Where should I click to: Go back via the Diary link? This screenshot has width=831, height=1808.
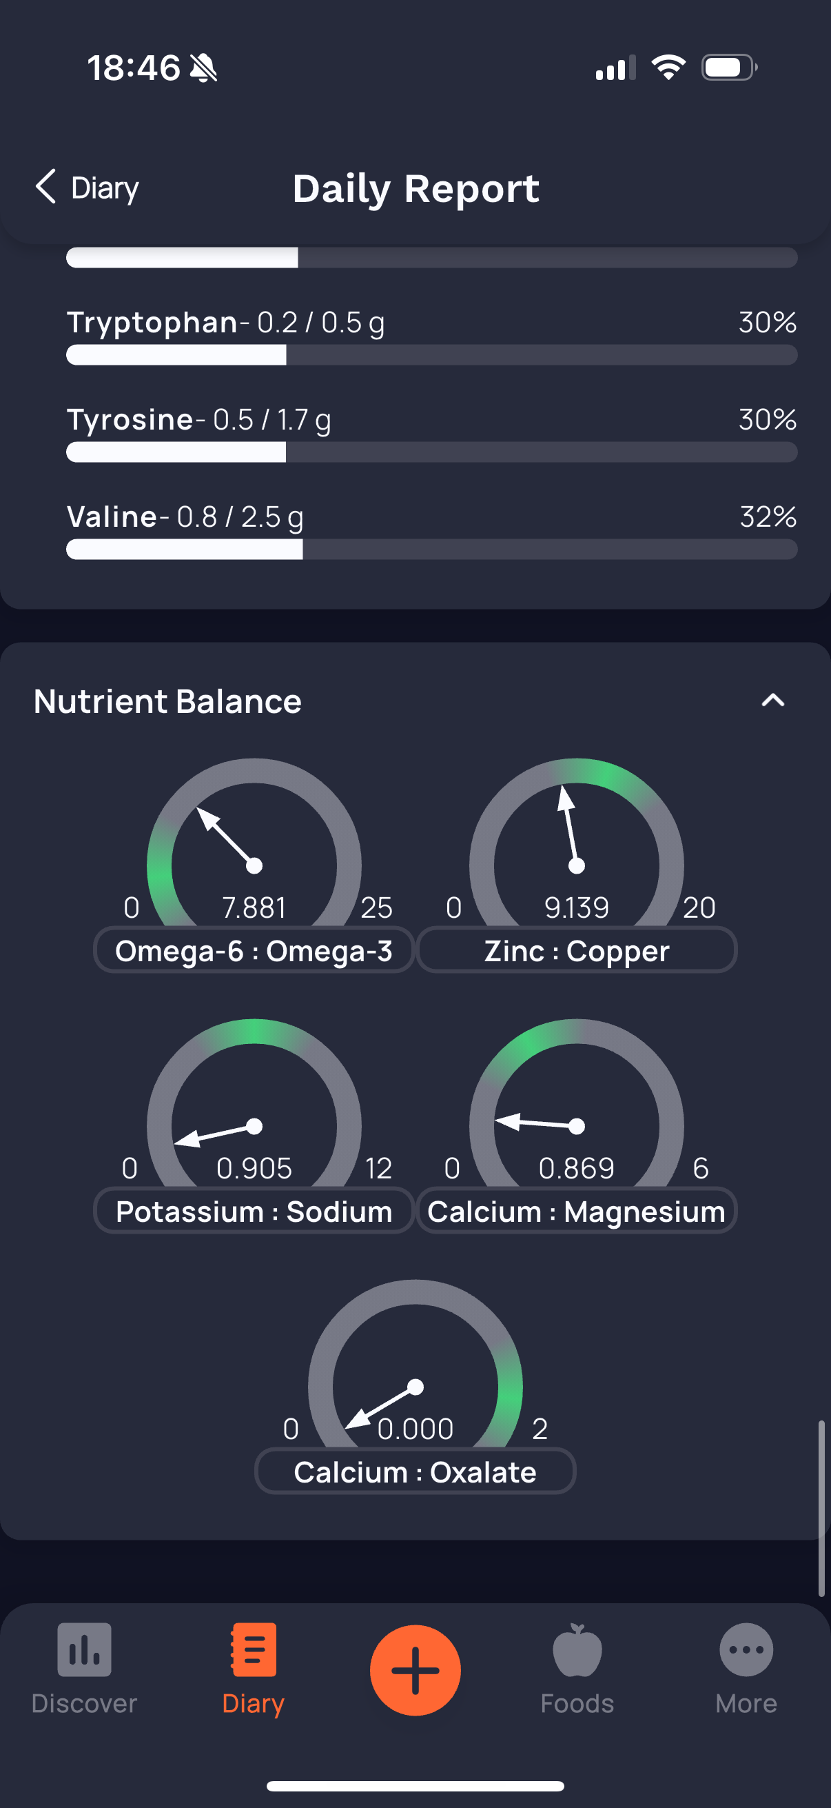click(105, 188)
